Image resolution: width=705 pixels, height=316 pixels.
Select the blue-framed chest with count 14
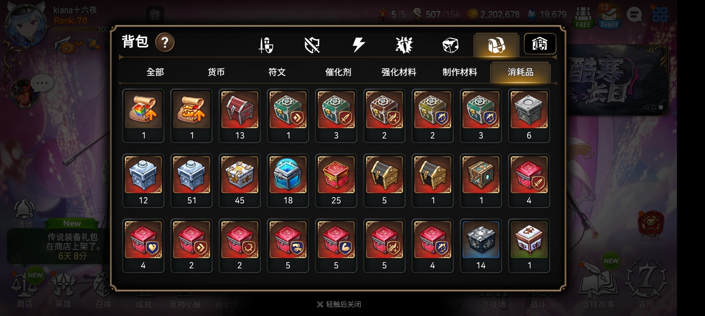(481, 246)
